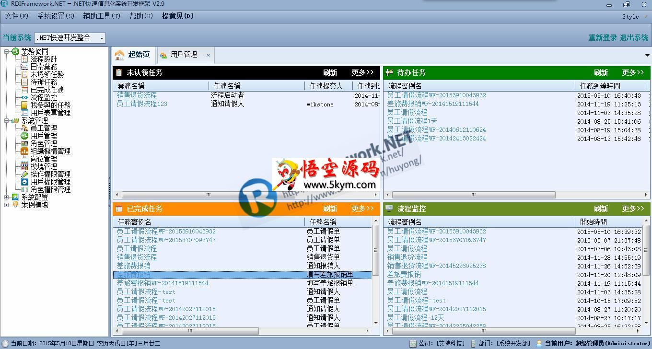Click the 流程监控 panel monitor icon

(x=389, y=209)
